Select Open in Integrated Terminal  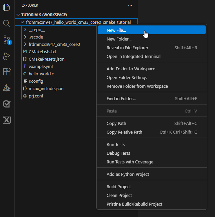(x=152, y=57)
